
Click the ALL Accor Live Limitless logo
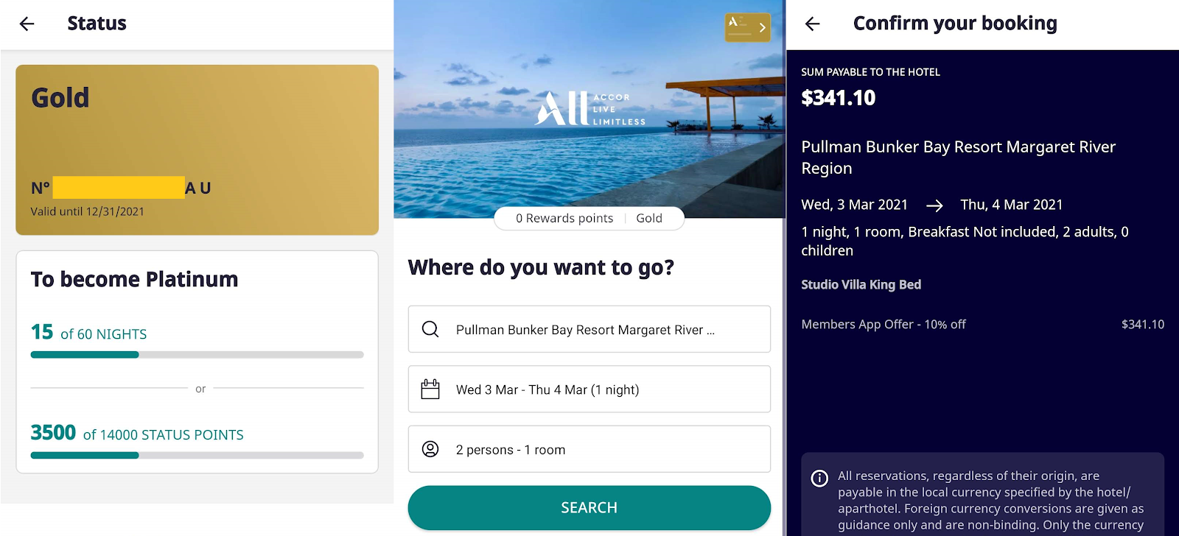(x=590, y=109)
